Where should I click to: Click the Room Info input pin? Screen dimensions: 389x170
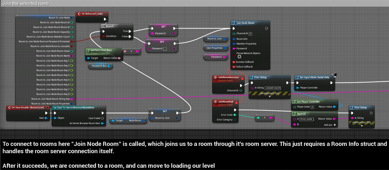click(234, 39)
